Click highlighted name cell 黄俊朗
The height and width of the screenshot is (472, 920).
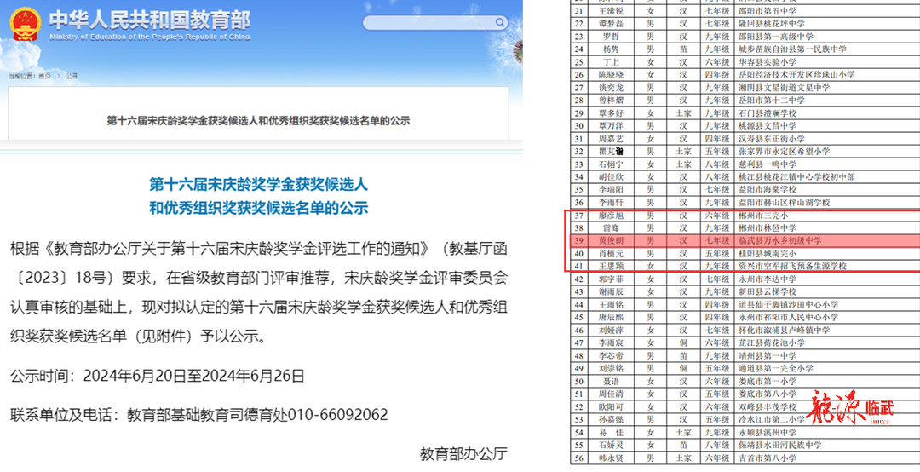pyautogui.click(x=610, y=241)
